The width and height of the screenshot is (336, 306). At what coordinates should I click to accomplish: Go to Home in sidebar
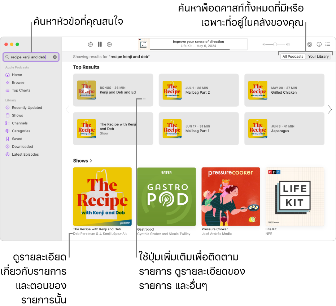tap(17, 75)
